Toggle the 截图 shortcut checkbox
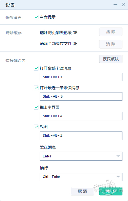The image size is (128, 201). pyautogui.click(x=36, y=127)
